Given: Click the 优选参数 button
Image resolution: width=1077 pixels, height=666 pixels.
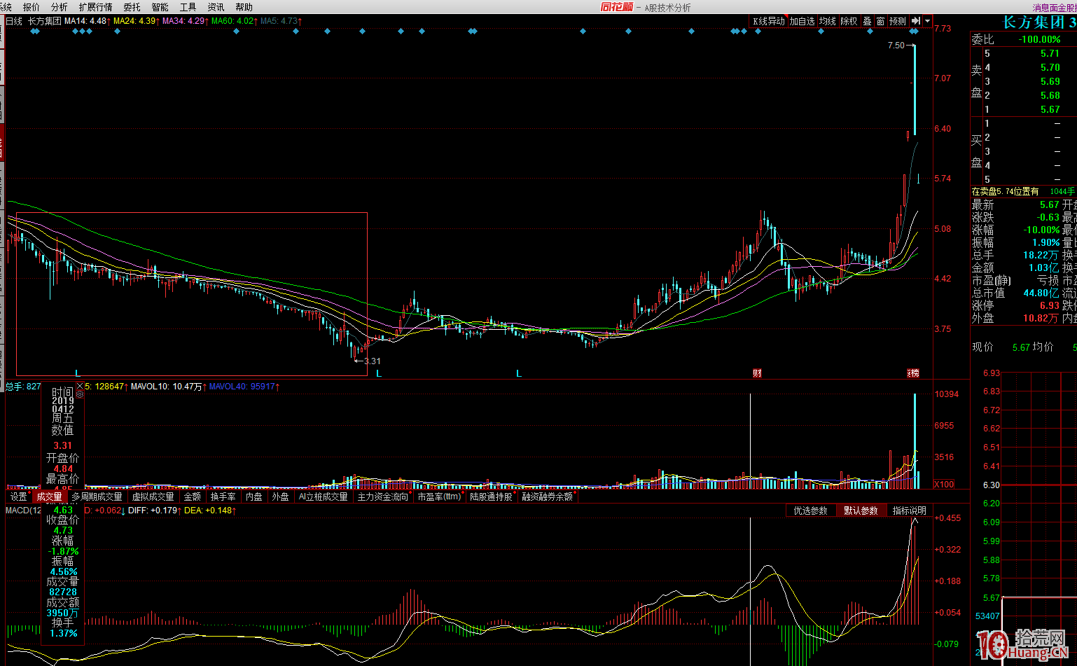Looking at the screenshot, I should (x=811, y=511).
